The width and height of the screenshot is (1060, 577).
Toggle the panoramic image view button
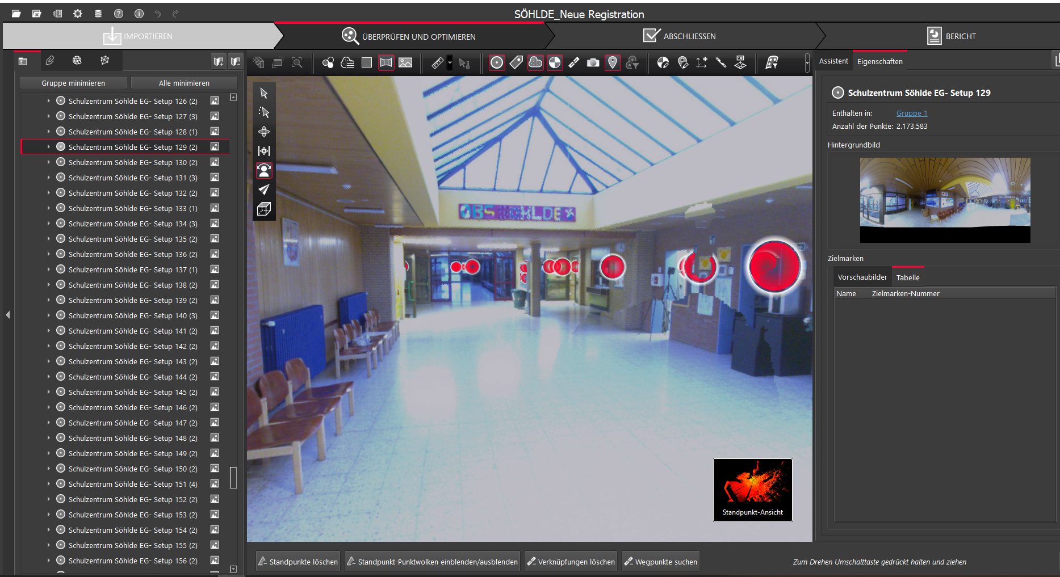tap(386, 63)
